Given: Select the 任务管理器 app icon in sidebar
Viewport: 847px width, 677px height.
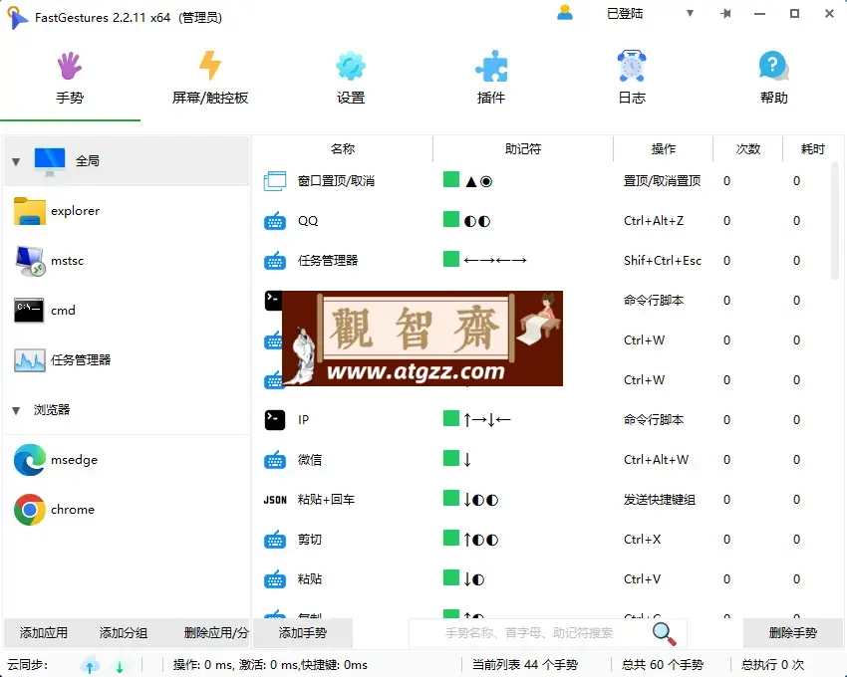Looking at the screenshot, I should point(30,360).
